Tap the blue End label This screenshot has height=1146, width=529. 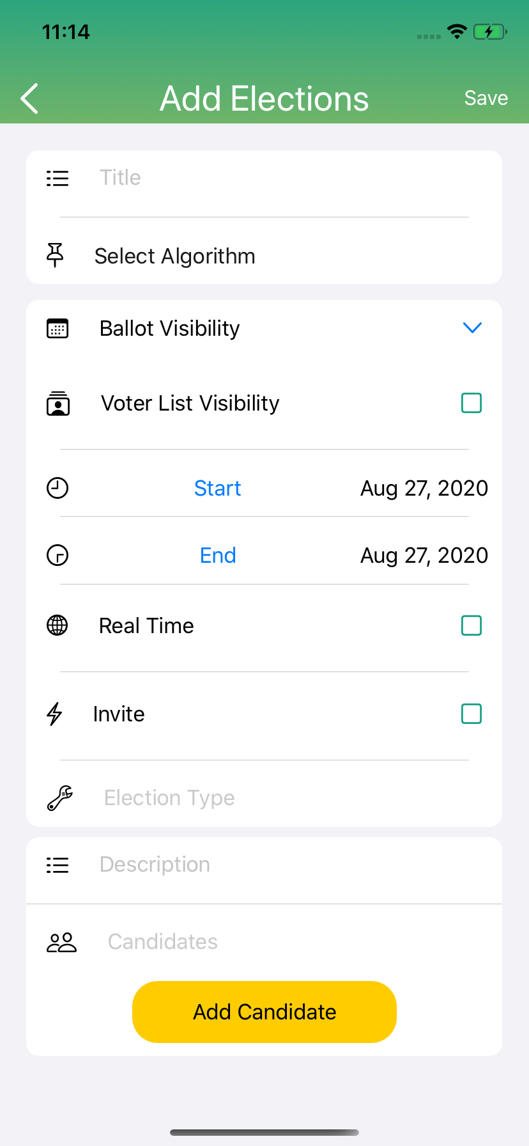pos(218,555)
